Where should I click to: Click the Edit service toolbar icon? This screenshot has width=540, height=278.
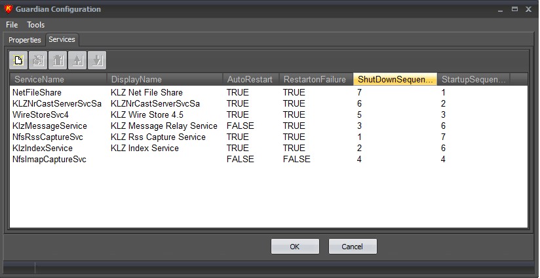tap(38, 60)
